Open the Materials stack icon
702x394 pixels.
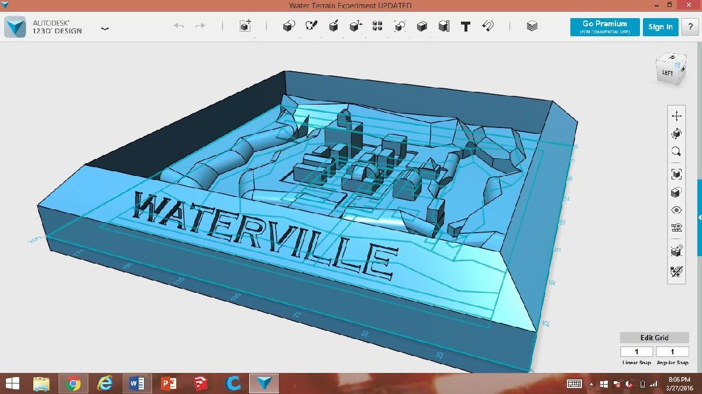coord(532,26)
